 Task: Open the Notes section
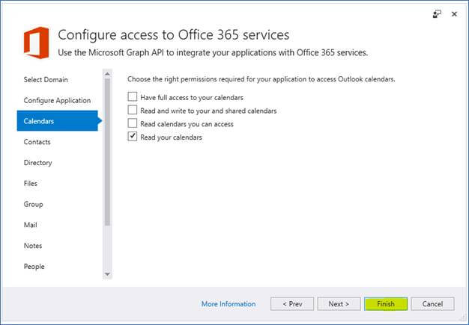[33, 246]
